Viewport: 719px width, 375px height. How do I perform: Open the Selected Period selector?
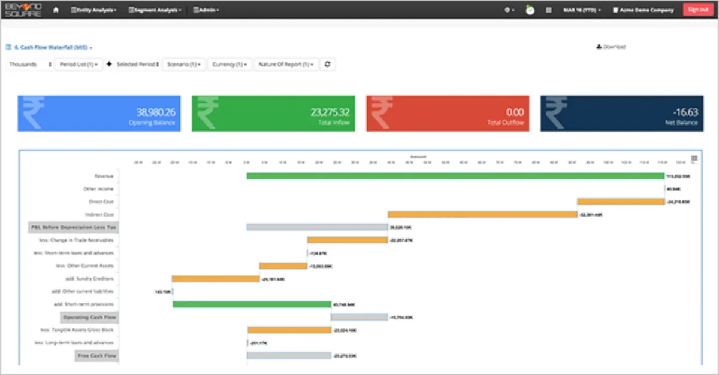pos(138,64)
